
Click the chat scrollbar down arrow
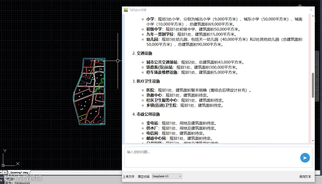(313, 141)
